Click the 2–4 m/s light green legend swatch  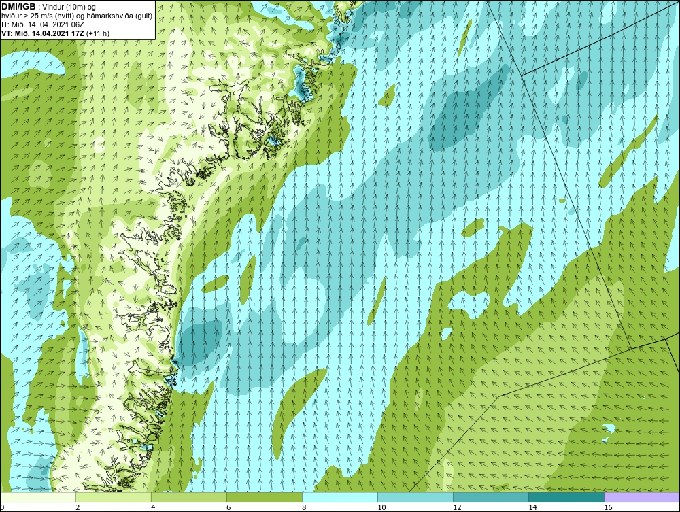(x=114, y=497)
